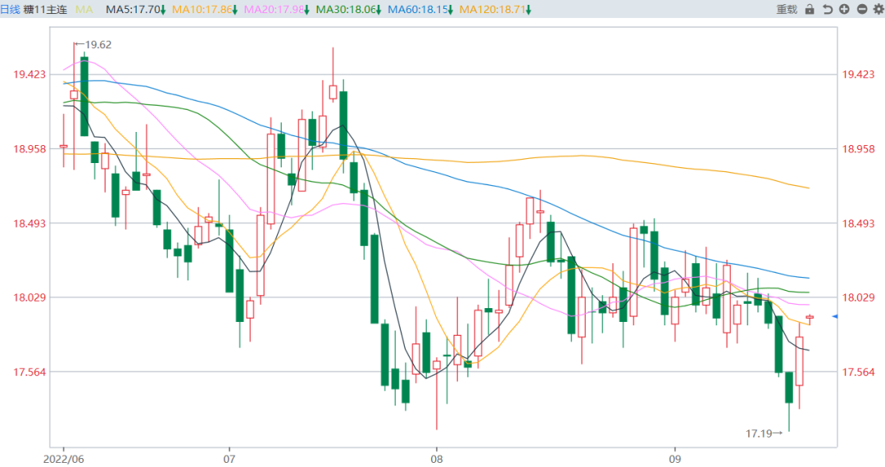
Task: Click the 17.19 low price annotation
Action: point(758,433)
